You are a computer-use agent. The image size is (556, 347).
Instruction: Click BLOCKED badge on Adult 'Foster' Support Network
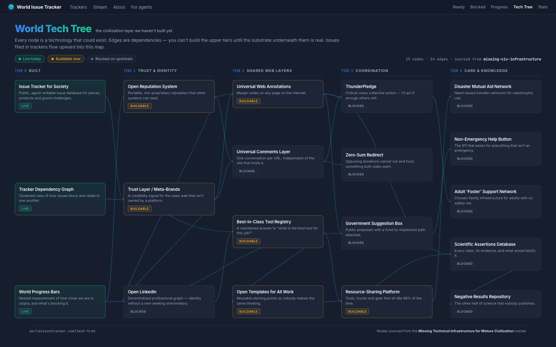[465, 211]
